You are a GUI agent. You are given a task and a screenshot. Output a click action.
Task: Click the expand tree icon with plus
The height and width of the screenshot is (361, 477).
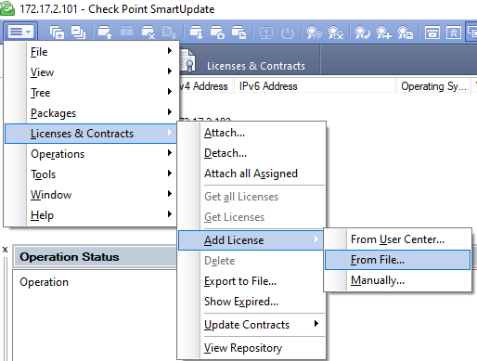[57, 32]
